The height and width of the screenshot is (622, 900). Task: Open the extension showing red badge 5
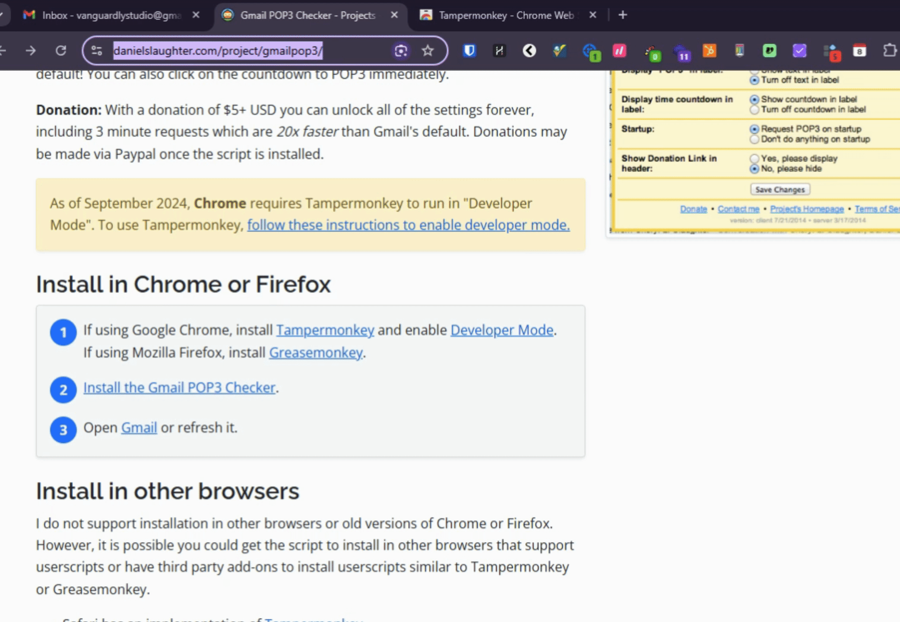(832, 53)
